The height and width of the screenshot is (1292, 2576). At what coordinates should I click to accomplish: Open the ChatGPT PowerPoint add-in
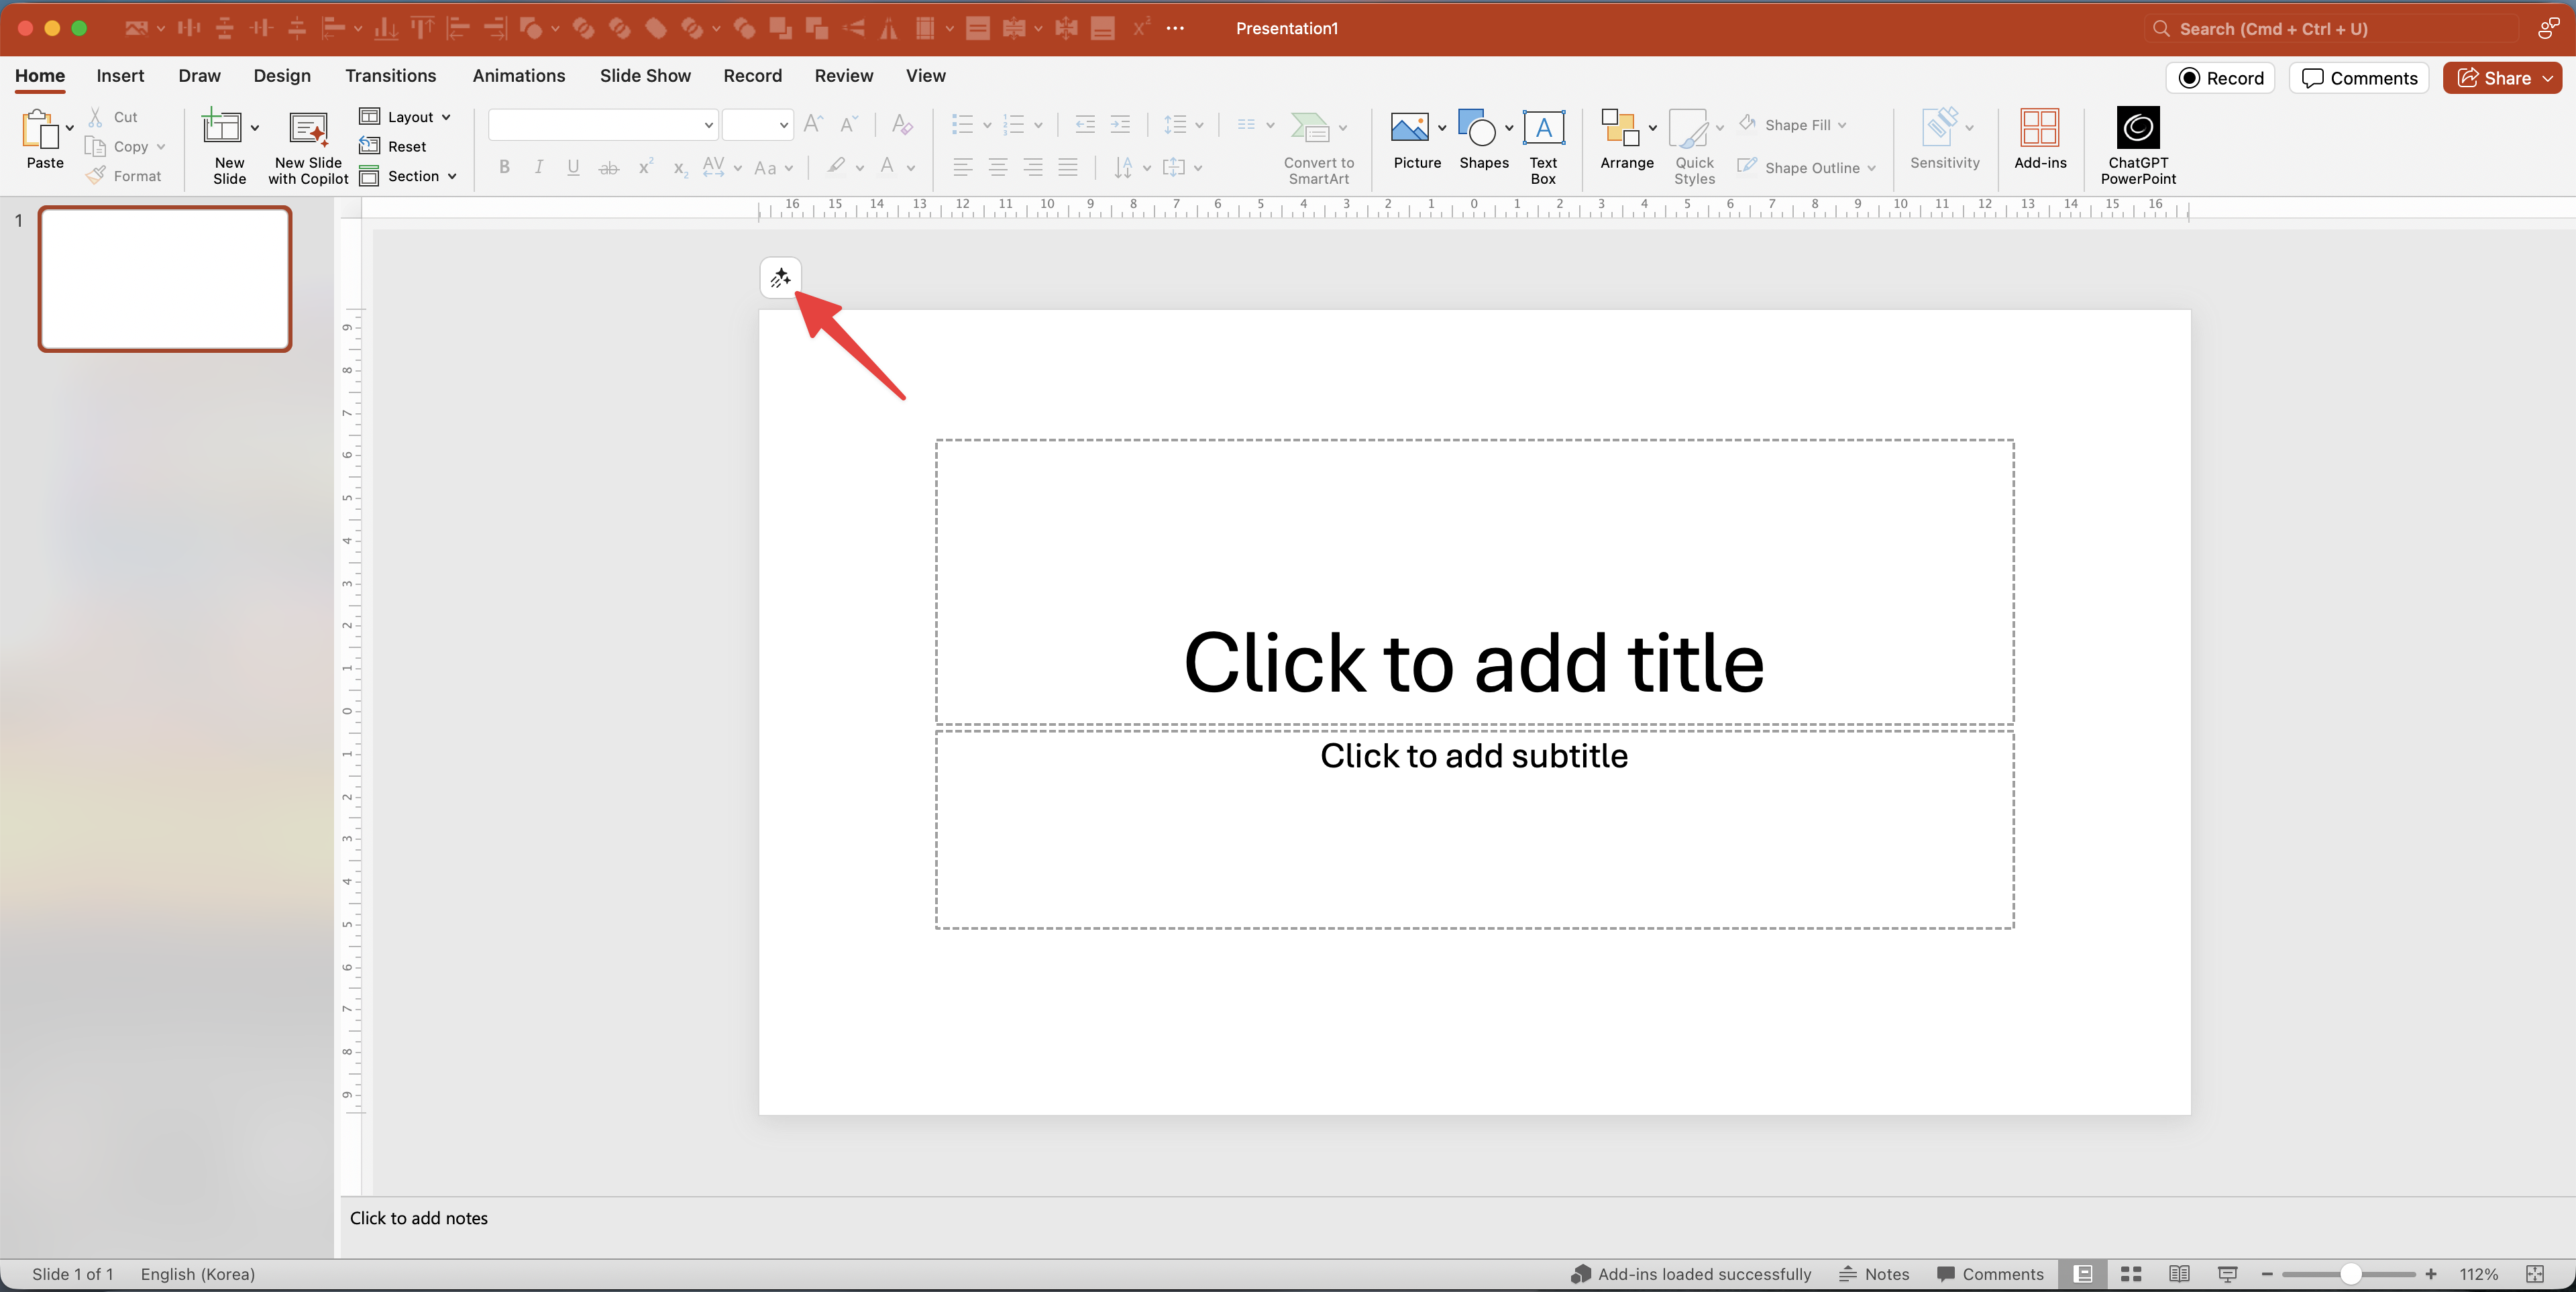pos(2138,146)
